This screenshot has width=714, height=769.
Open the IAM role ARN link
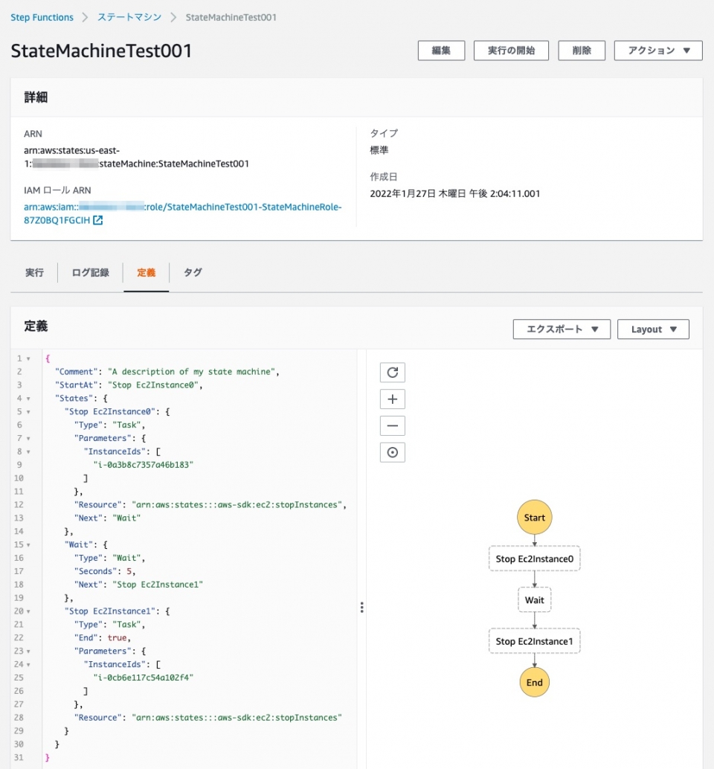pyautogui.click(x=182, y=213)
